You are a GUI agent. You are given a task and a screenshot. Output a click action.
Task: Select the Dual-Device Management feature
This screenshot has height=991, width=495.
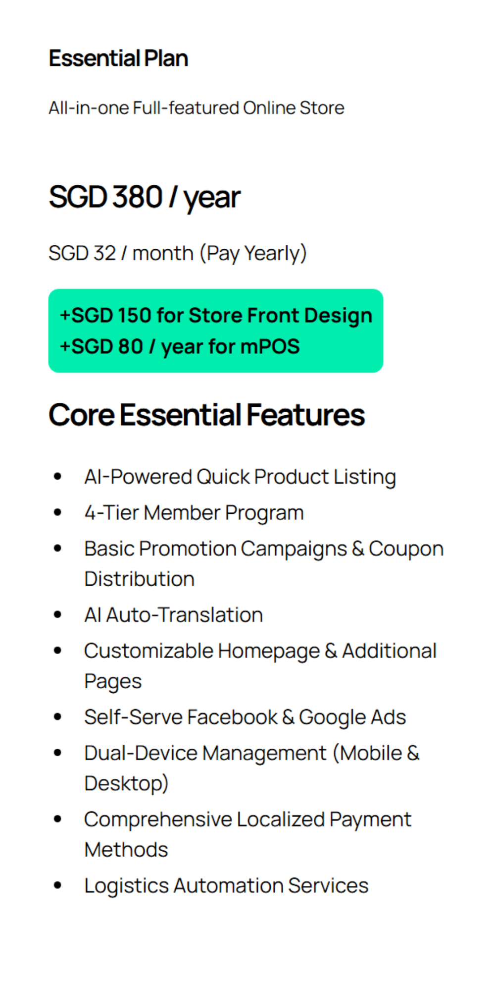(x=251, y=753)
